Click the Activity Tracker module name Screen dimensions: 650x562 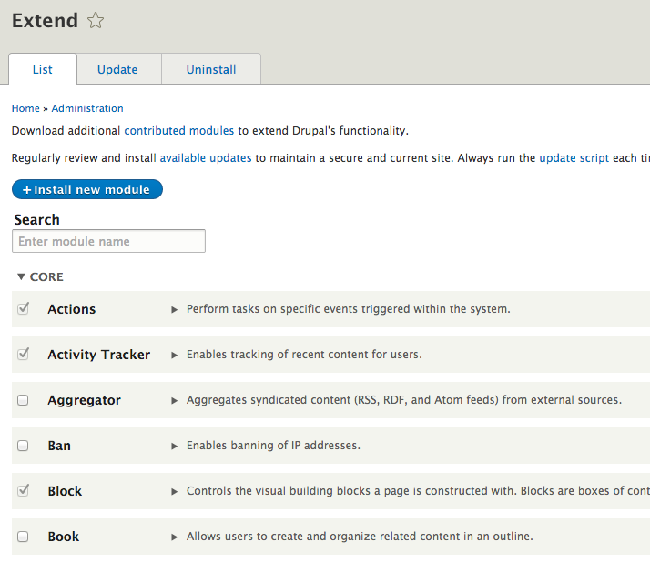click(98, 355)
